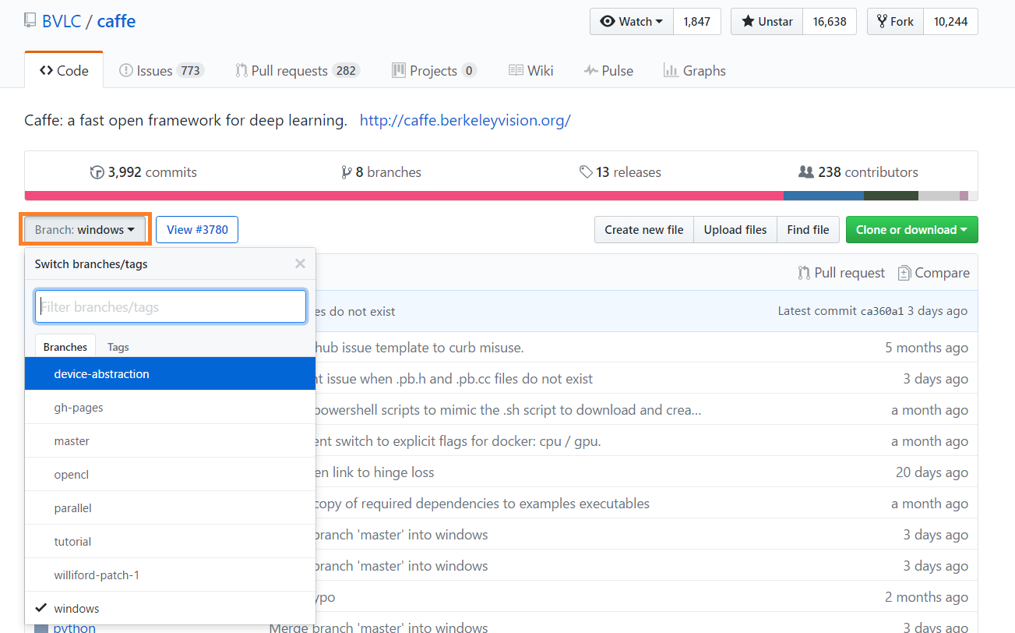Viewport: 1015px width, 633px height.
Task: Click the Graphs tab chart icon
Action: click(671, 70)
